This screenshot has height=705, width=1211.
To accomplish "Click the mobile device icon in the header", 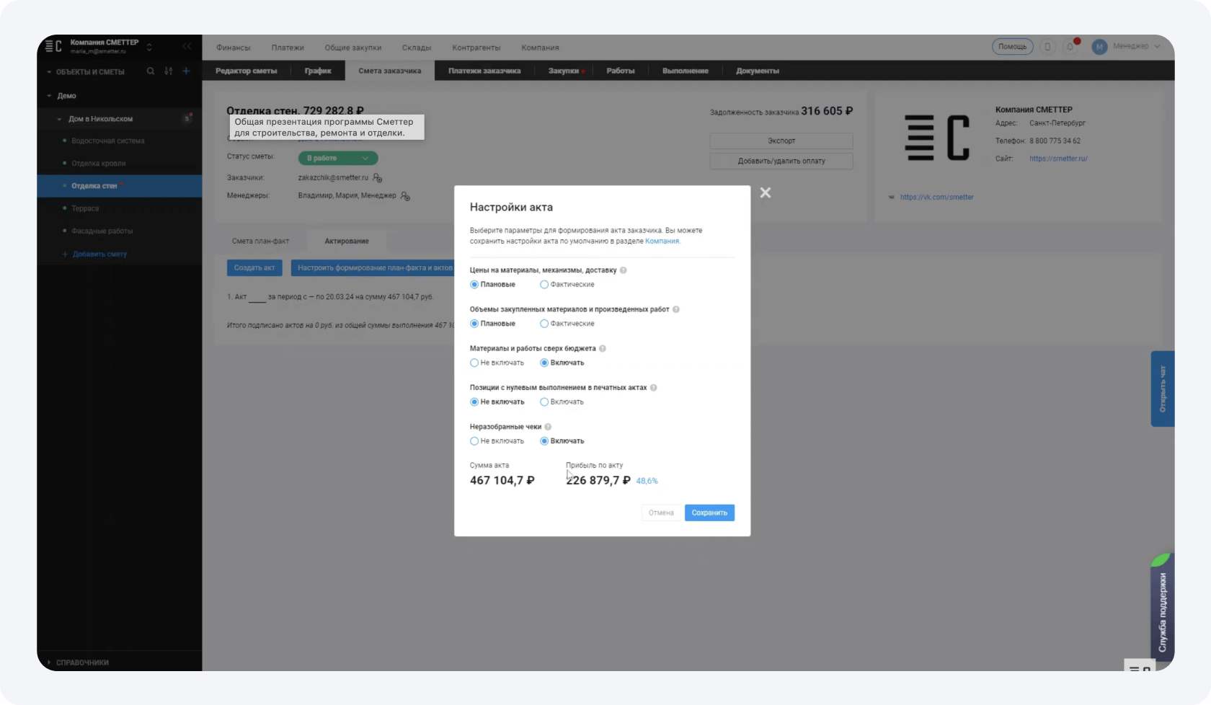I will (x=1047, y=47).
